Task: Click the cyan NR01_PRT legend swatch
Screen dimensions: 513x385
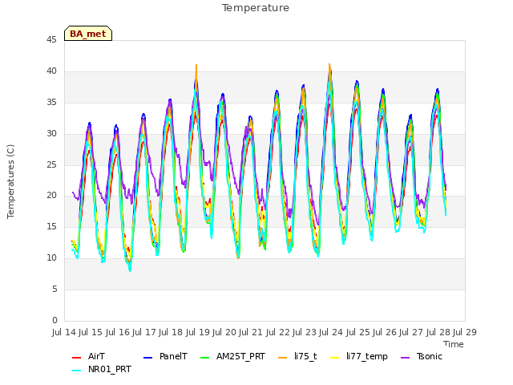Action: coord(76,371)
